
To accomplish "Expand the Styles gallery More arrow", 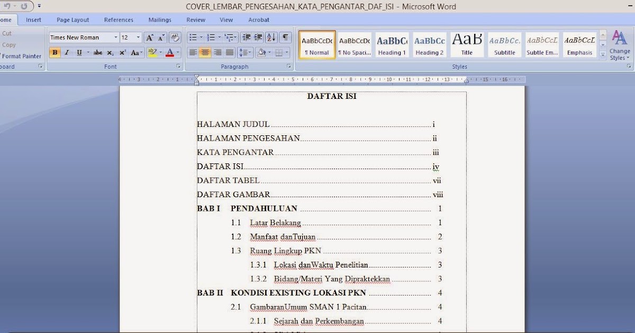I will coord(603,55).
